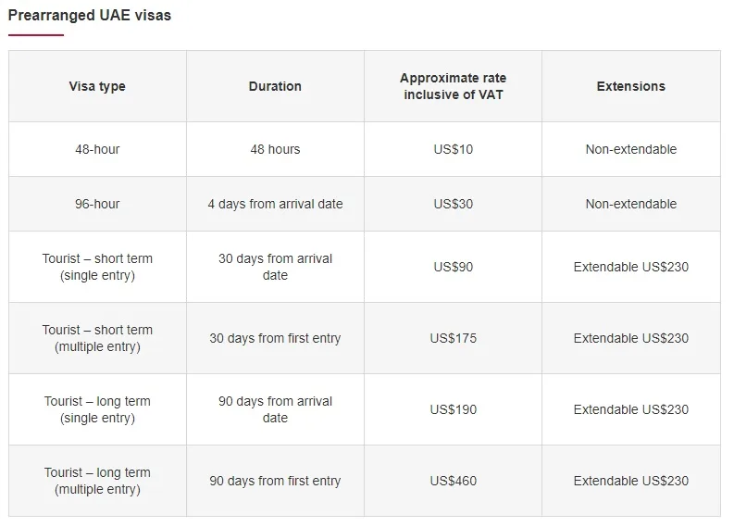The height and width of the screenshot is (527, 734).
Task: Click the US$460 rate cell
Action: click(x=454, y=481)
